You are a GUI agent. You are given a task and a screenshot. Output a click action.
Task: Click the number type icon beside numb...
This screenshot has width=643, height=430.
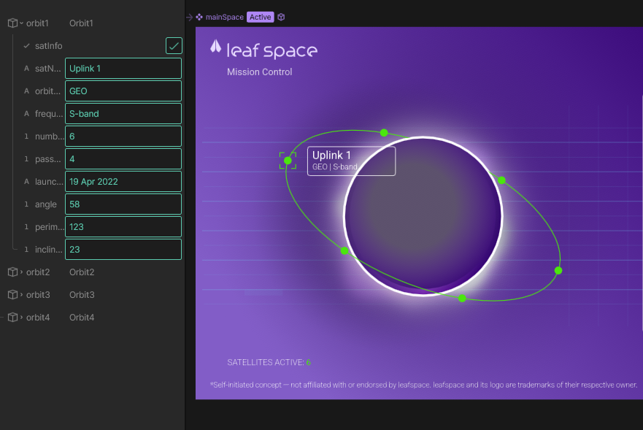point(27,137)
